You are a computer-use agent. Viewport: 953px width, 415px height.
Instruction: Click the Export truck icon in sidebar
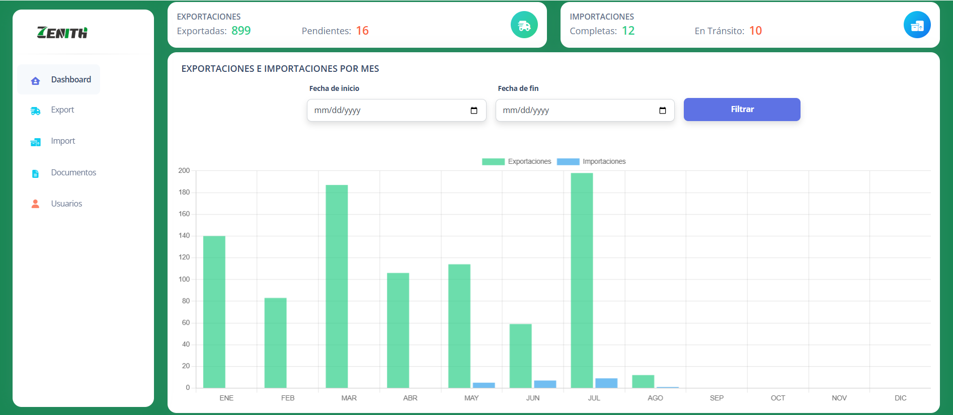tap(35, 111)
